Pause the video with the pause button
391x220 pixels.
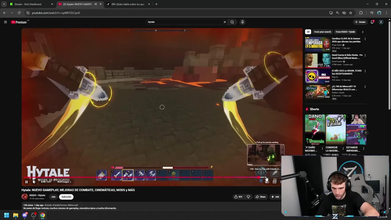[26, 182]
